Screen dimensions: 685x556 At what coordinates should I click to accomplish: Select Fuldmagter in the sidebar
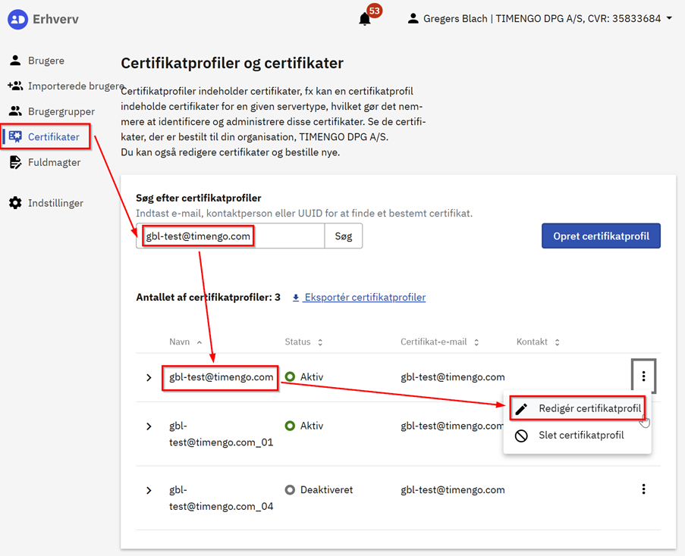click(54, 162)
